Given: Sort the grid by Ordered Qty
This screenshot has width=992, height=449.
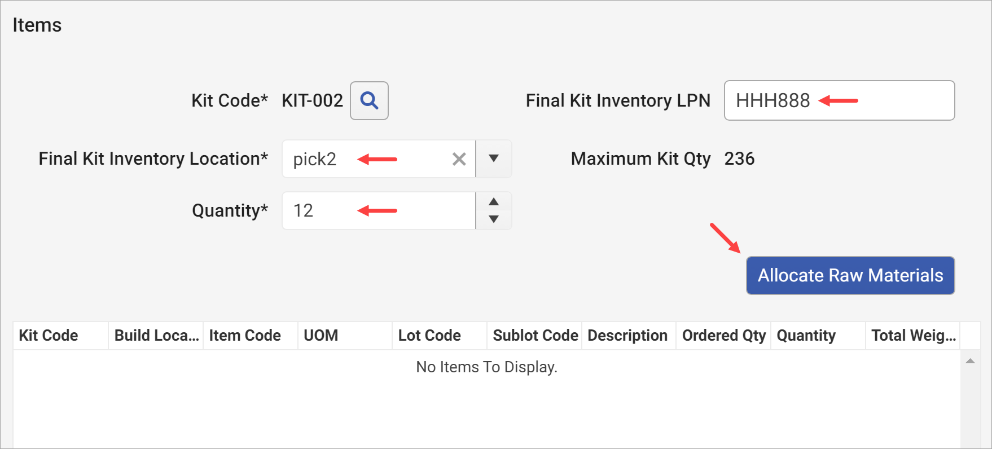Looking at the screenshot, I should tap(723, 336).
